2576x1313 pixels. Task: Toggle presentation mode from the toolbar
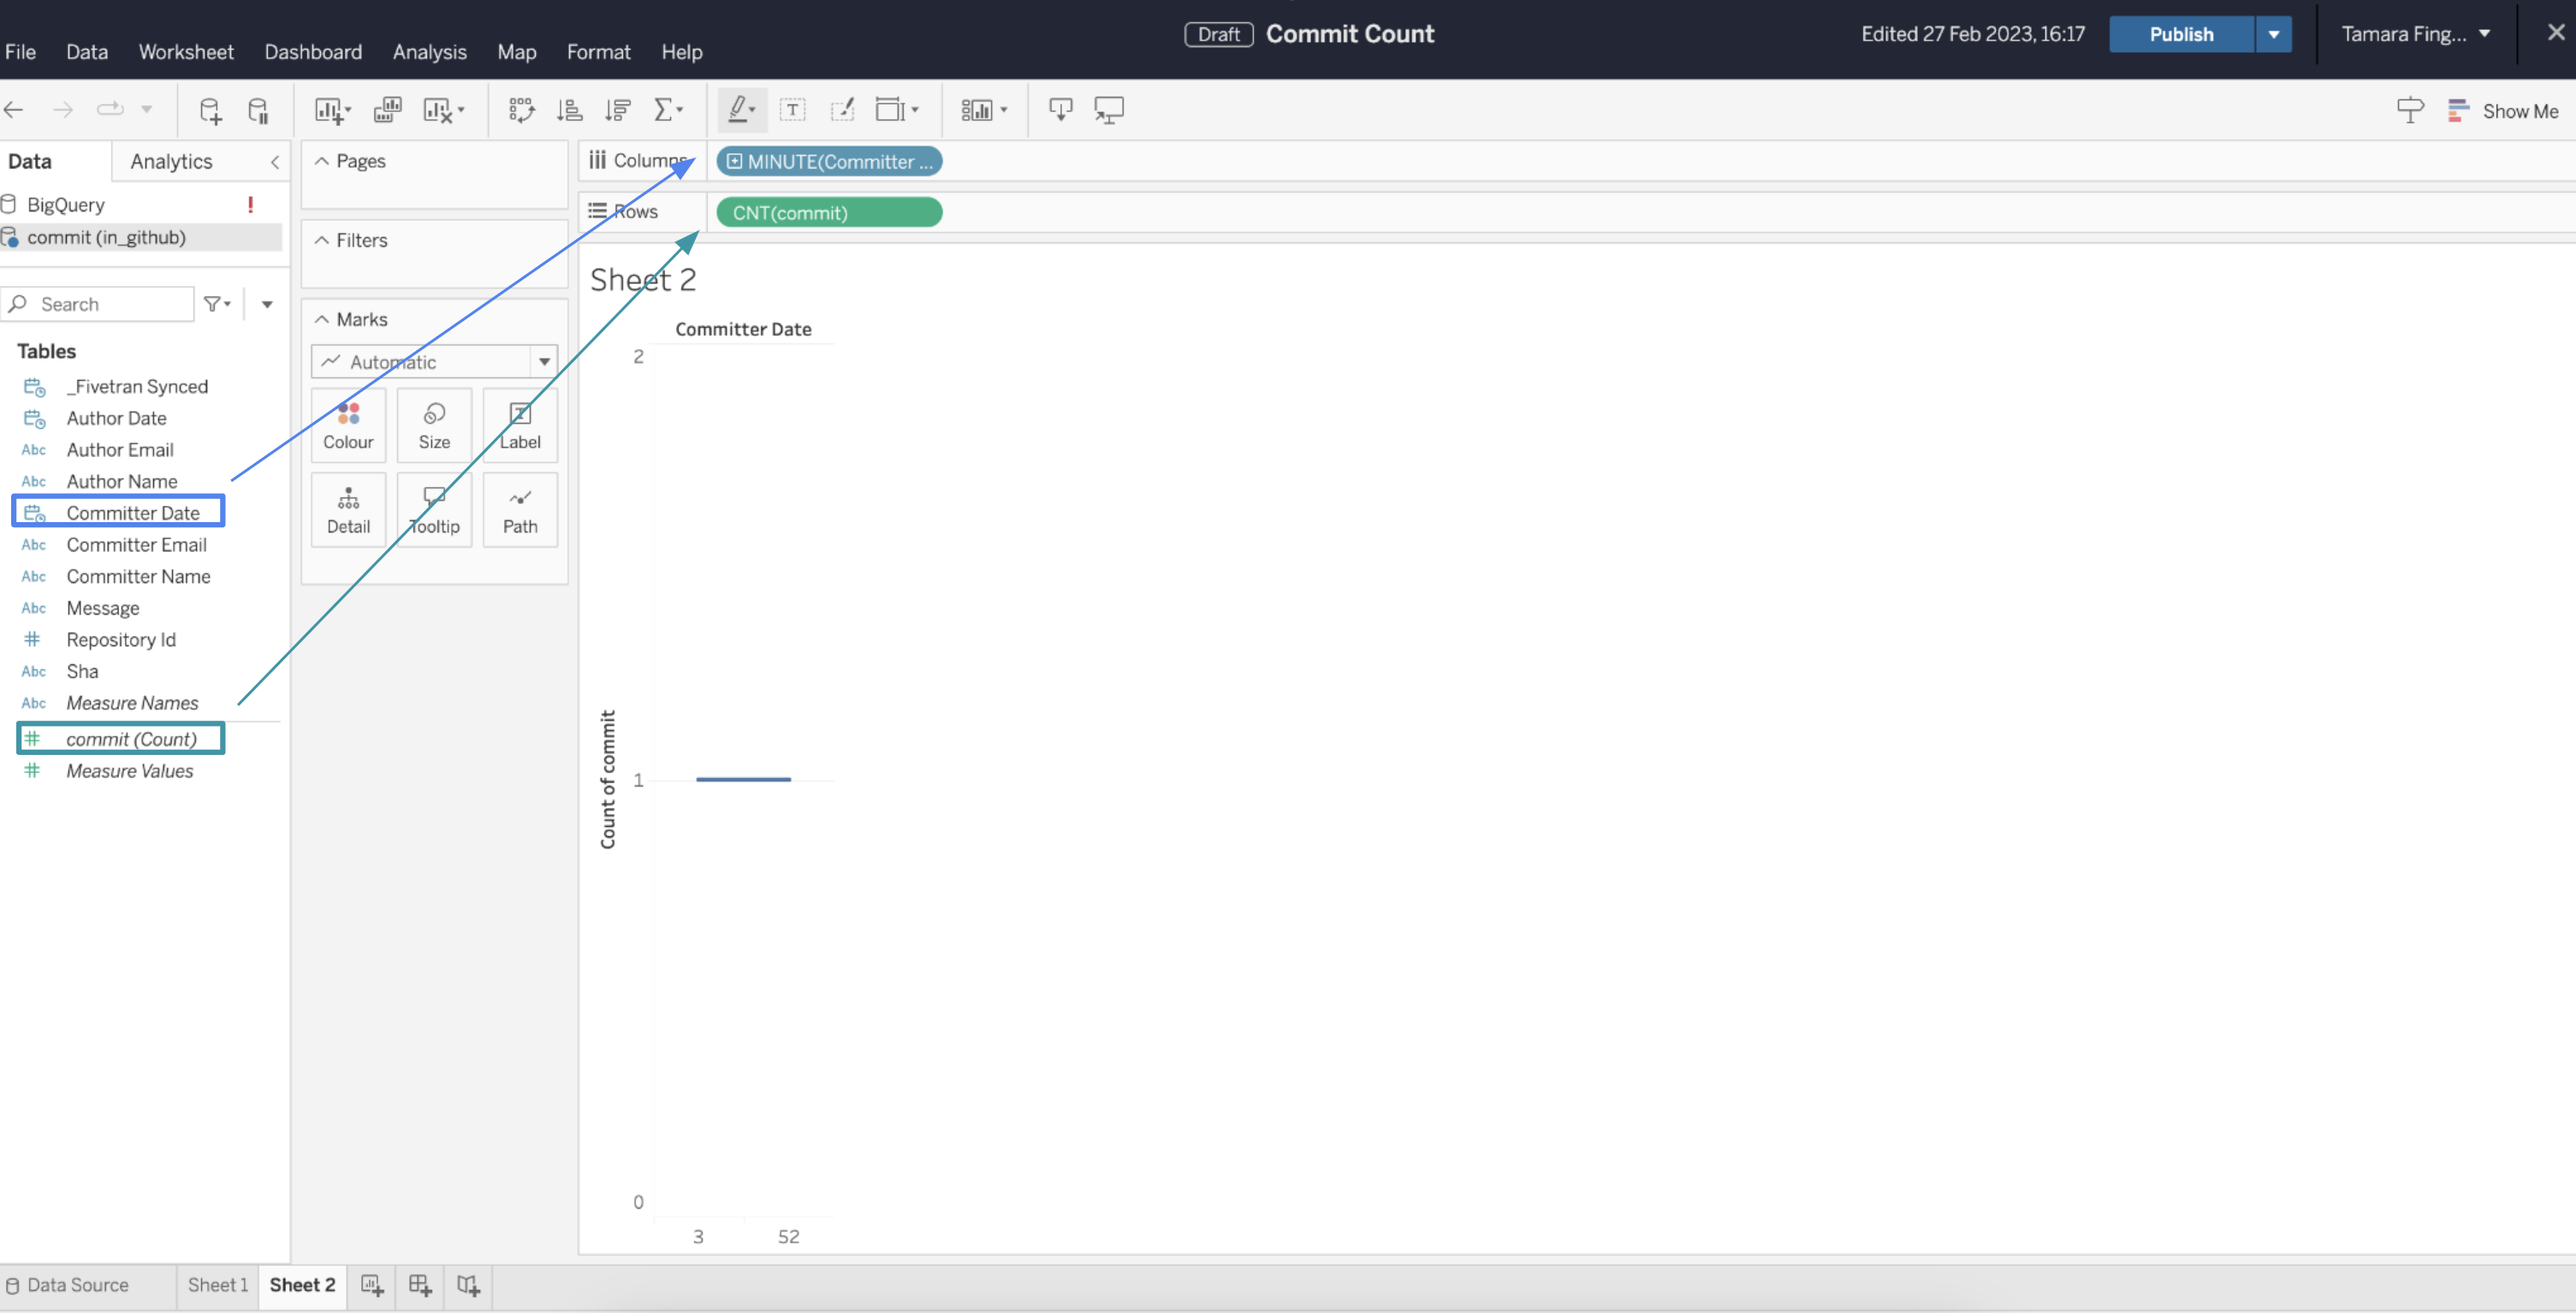tap(1109, 110)
